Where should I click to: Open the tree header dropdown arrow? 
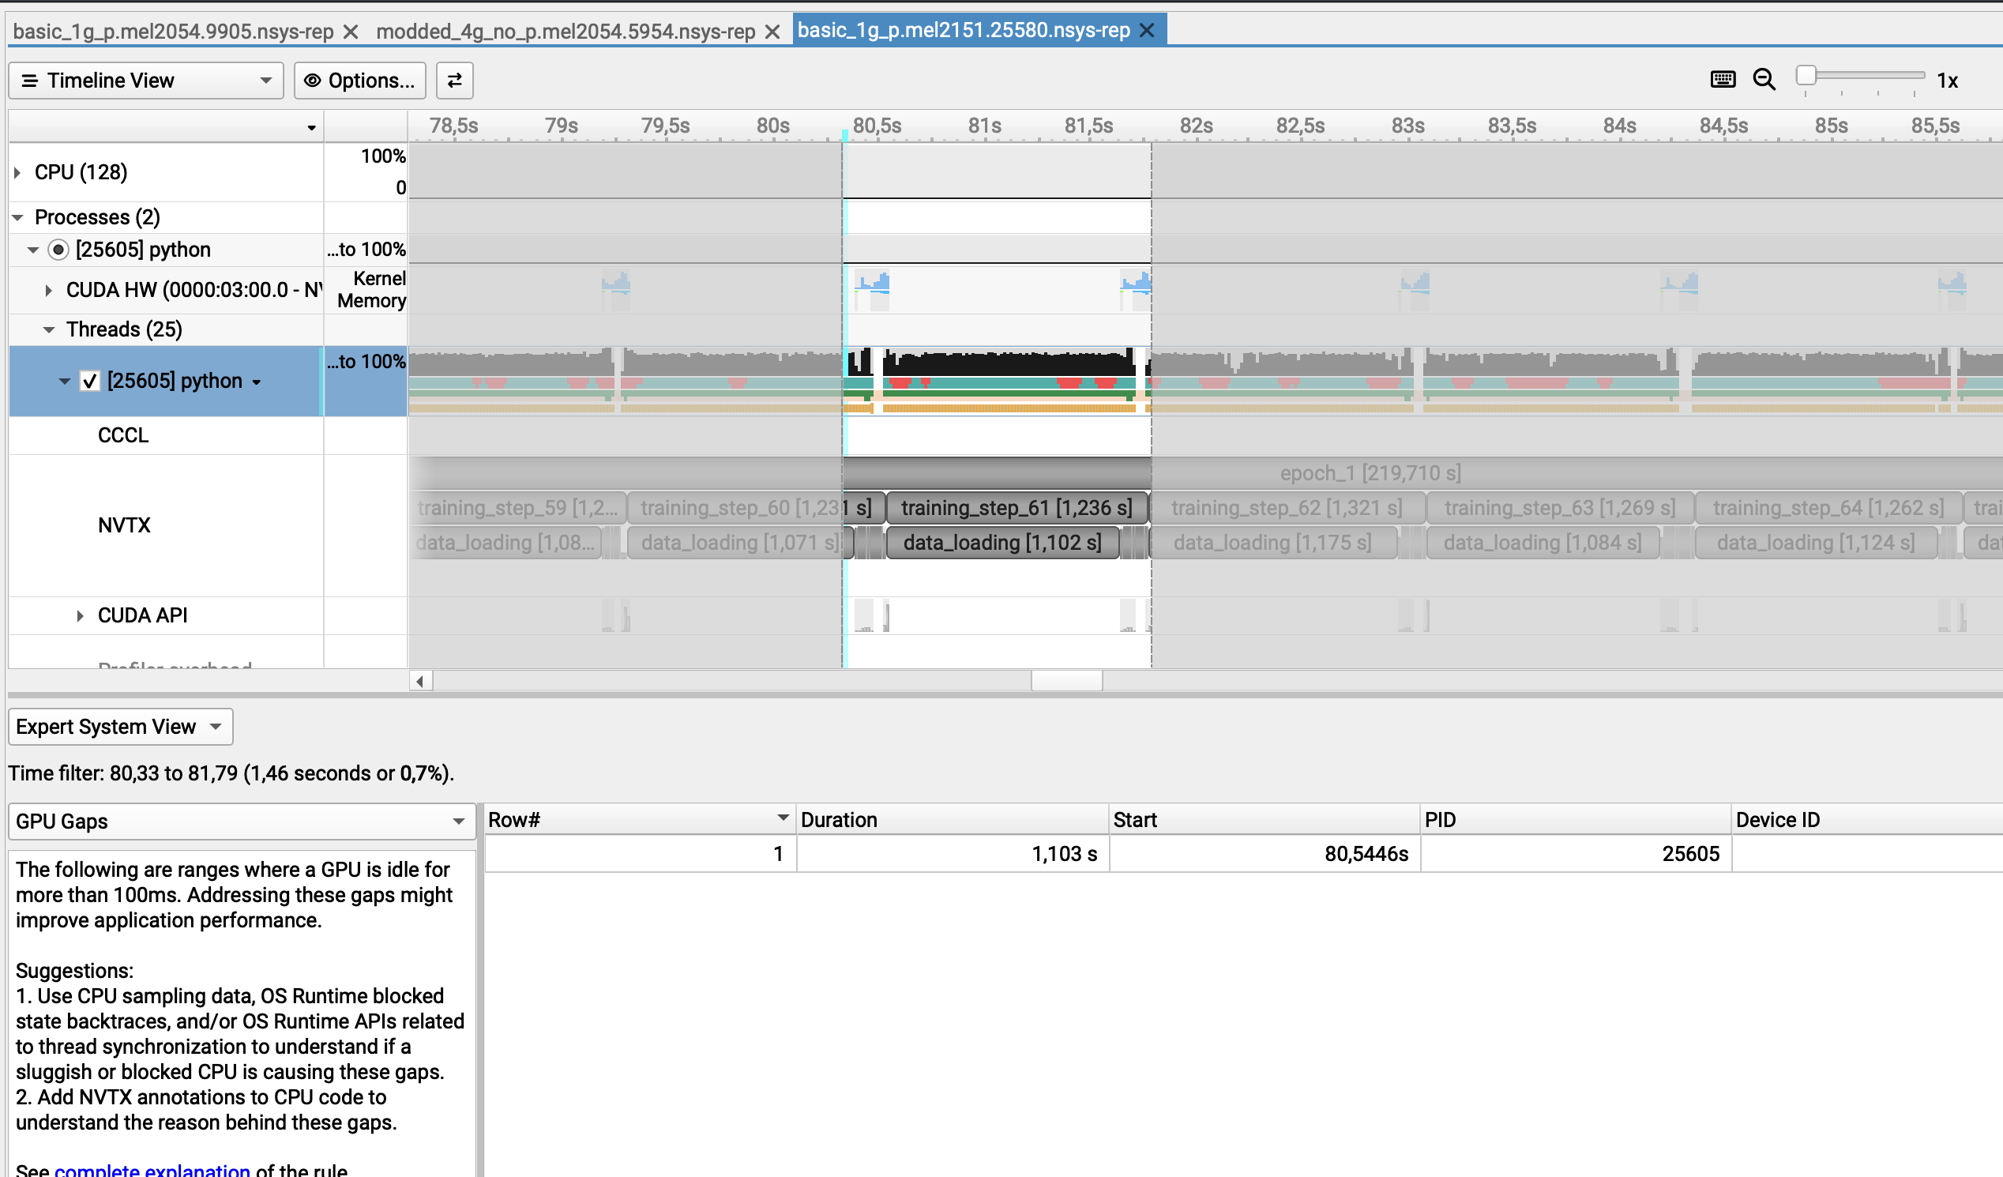[x=311, y=127]
